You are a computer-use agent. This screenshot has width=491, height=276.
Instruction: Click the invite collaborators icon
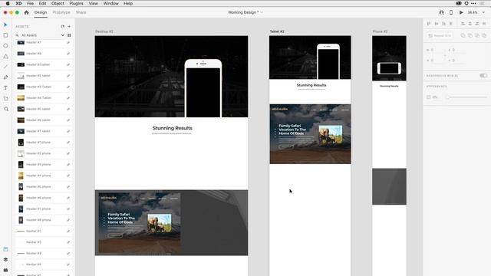[442, 12]
